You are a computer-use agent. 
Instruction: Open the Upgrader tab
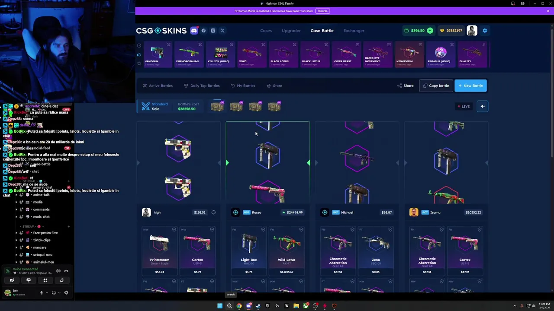pos(291,31)
